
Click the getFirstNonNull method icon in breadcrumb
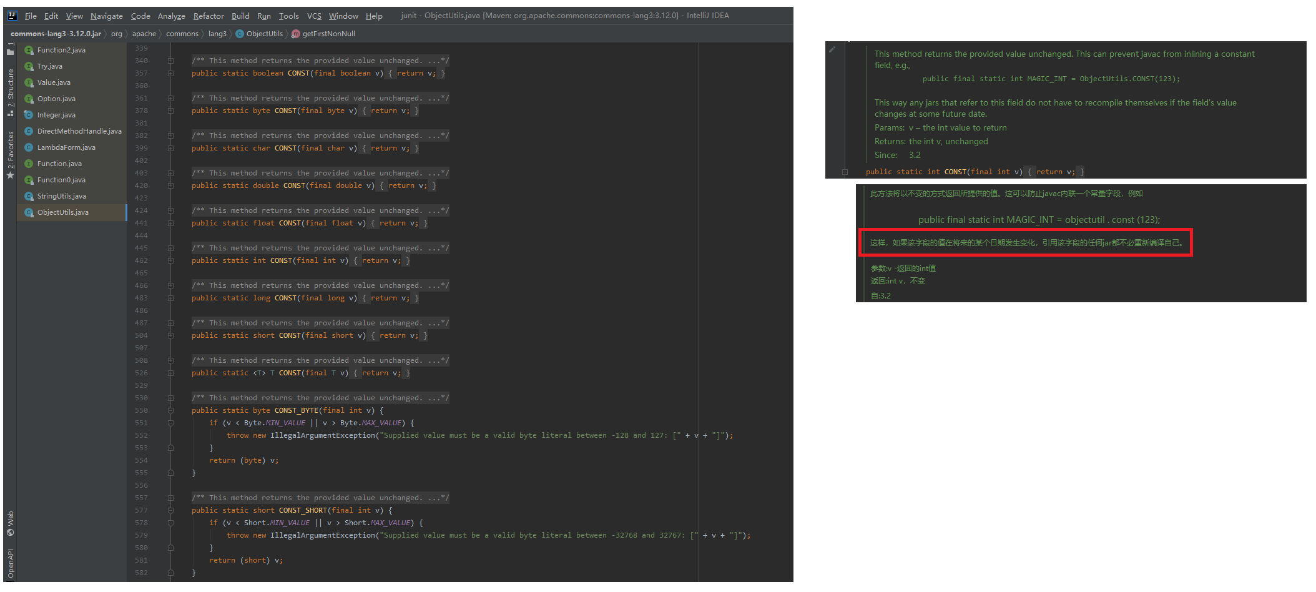point(296,34)
